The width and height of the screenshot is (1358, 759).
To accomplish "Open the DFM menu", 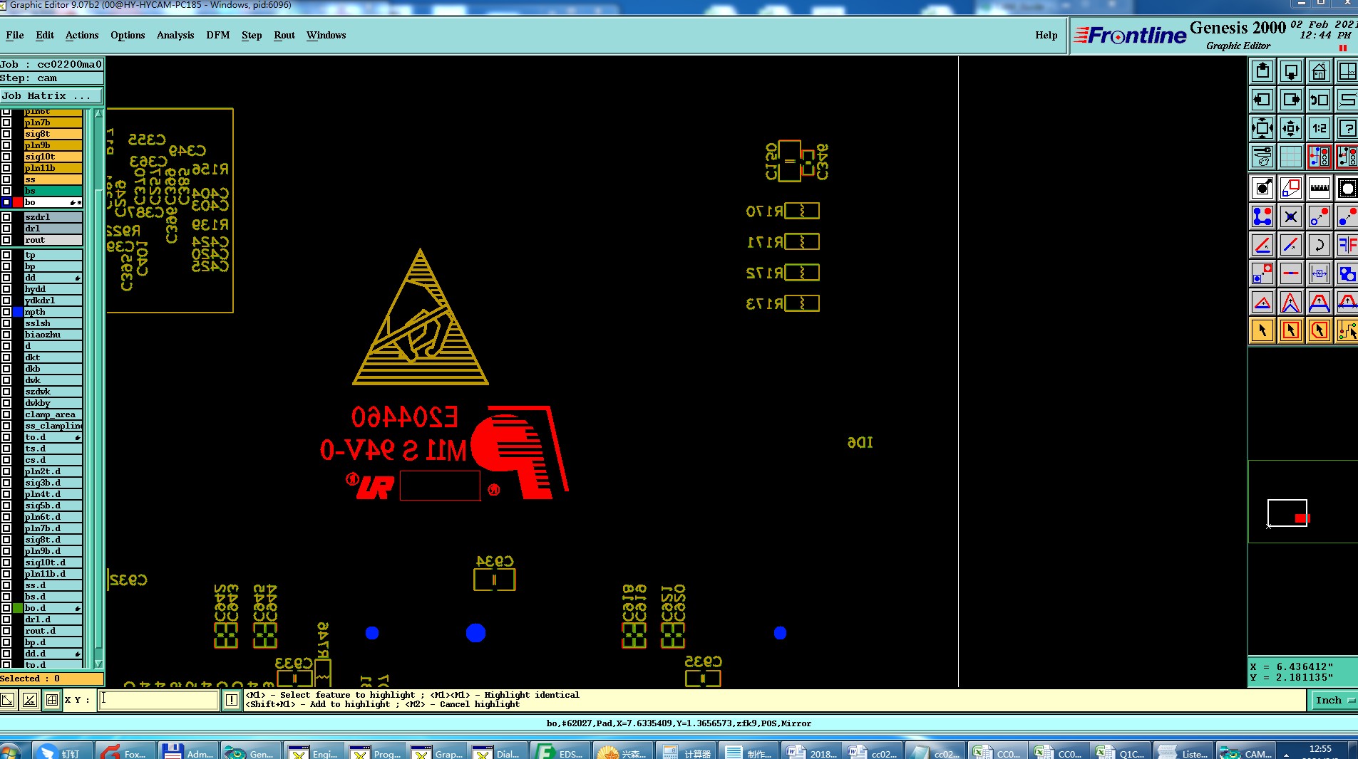I will point(218,35).
